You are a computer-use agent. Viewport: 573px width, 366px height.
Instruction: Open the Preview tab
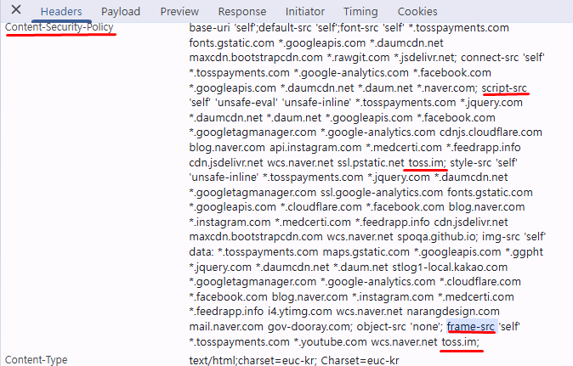click(x=179, y=11)
